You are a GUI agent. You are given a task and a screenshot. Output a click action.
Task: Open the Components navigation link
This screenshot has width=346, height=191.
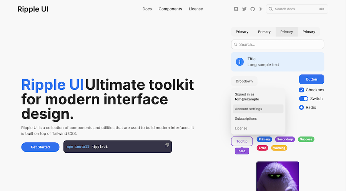click(170, 9)
